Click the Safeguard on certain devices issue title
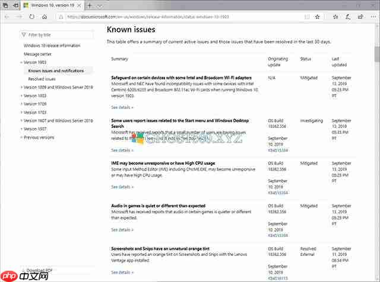The width and height of the screenshot is (380, 282). [x=181, y=78]
